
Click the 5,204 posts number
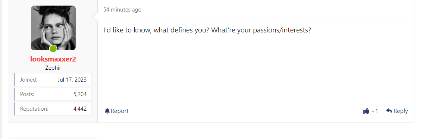(80, 94)
